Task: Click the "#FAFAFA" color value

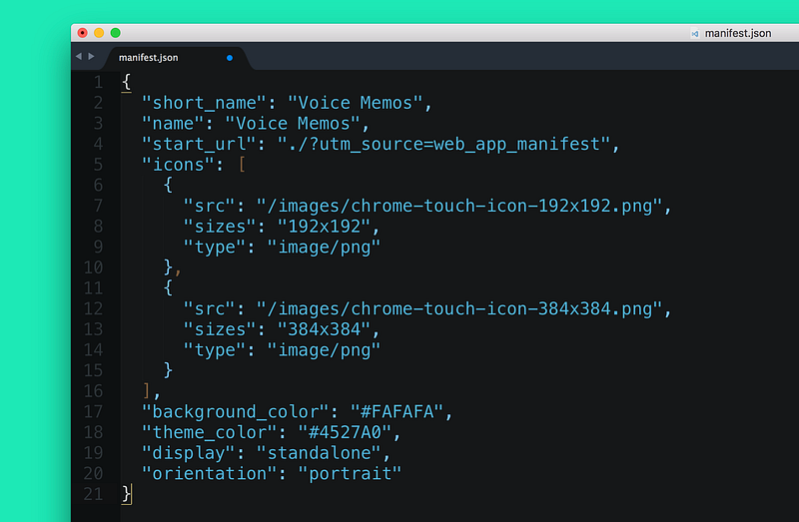Action: (397, 411)
